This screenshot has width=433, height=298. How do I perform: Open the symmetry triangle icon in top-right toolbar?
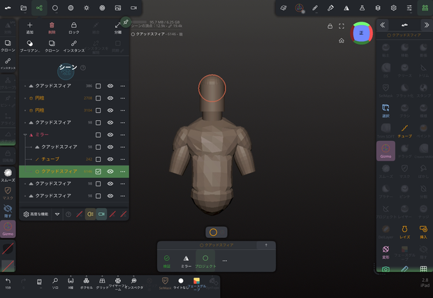[x=346, y=8]
